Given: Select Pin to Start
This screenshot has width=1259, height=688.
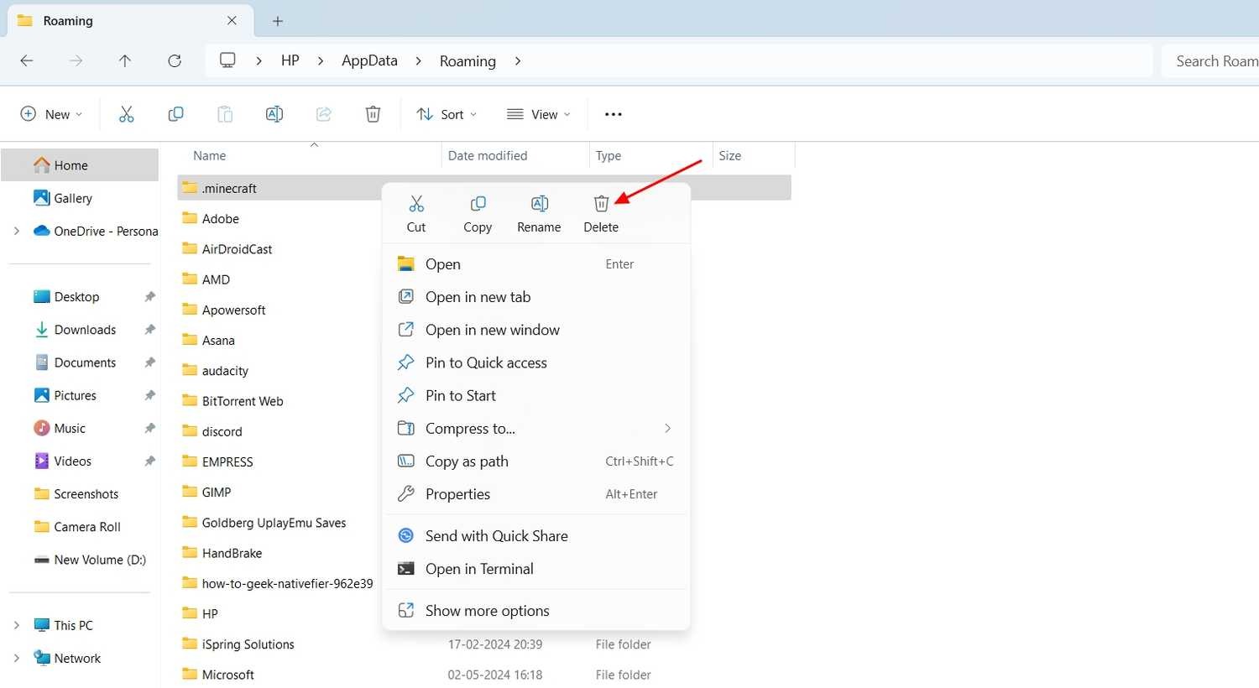Looking at the screenshot, I should (x=536, y=395).
